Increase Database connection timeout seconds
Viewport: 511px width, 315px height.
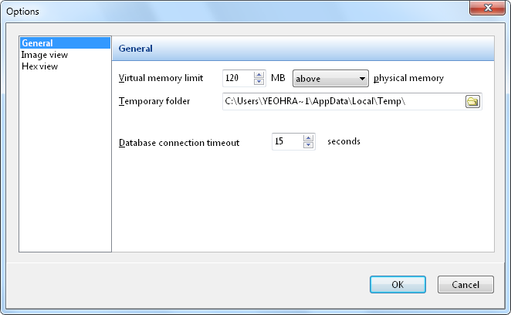pyautogui.click(x=309, y=138)
